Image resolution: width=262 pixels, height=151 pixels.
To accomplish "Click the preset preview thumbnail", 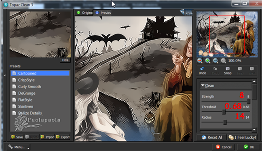I will click(40, 34).
